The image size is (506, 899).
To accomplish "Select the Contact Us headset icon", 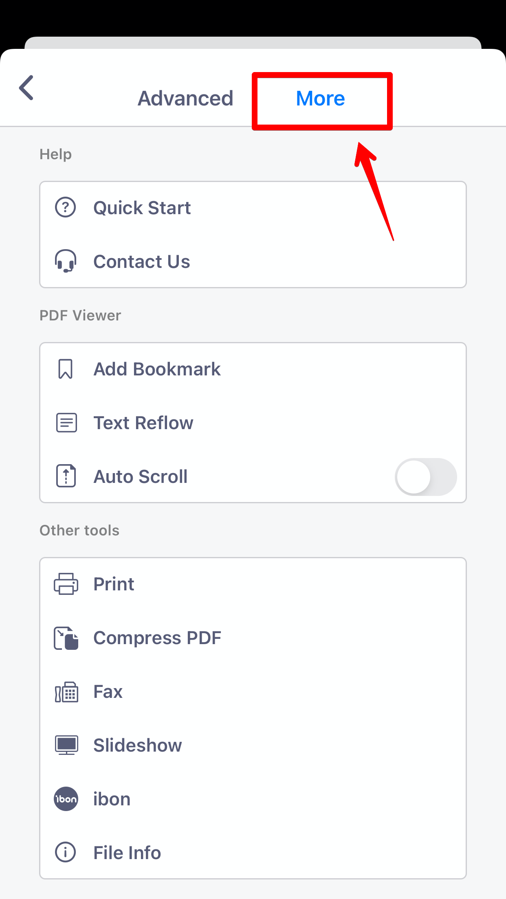I will 66,261.
